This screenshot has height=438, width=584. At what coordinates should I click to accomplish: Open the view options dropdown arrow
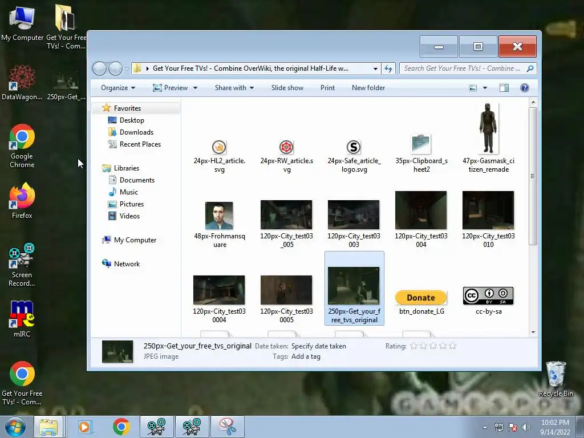pyautogui.click(x=485, y=88)
